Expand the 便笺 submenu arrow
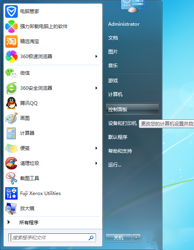 tap(96, 148)
